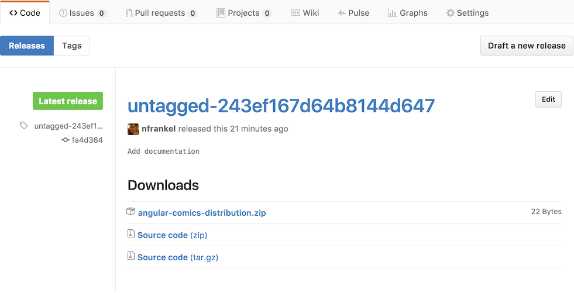Click the Code brackets icon

click(13, 13)
